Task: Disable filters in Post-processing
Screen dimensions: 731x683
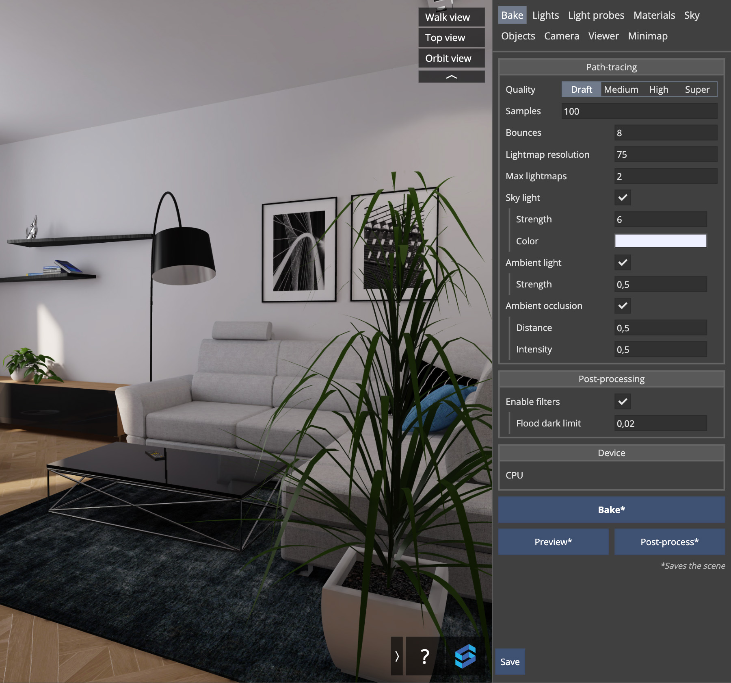Action: point(623,402)
